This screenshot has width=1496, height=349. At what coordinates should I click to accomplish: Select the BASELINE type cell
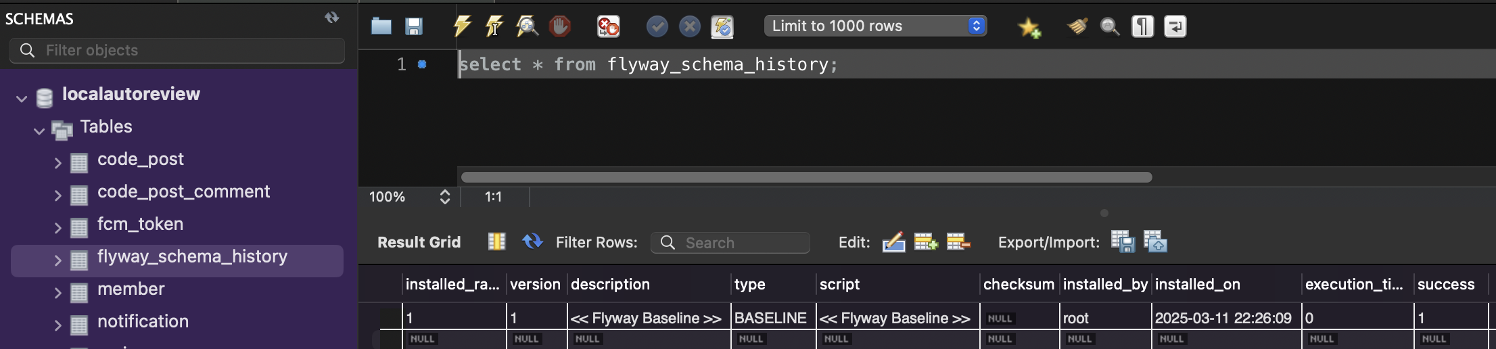point(774,318)
